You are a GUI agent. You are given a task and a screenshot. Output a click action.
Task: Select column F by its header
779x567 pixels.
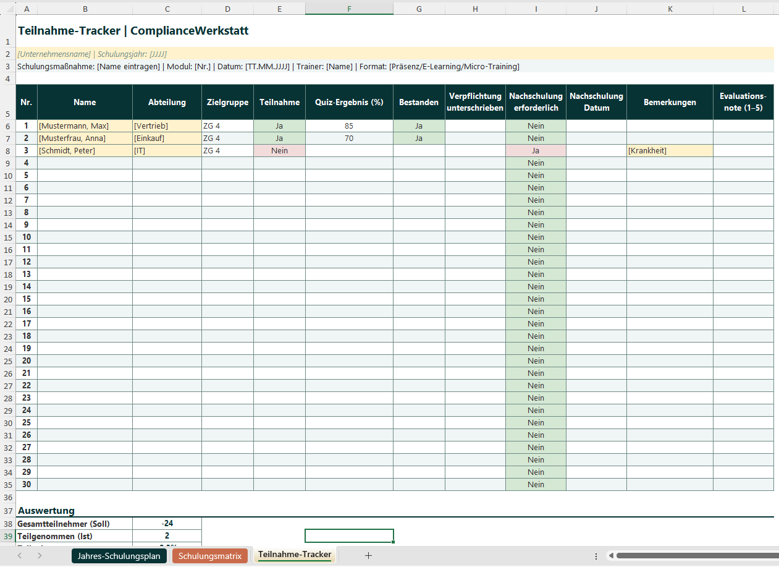pyautogui.click(x=349, y=9)
